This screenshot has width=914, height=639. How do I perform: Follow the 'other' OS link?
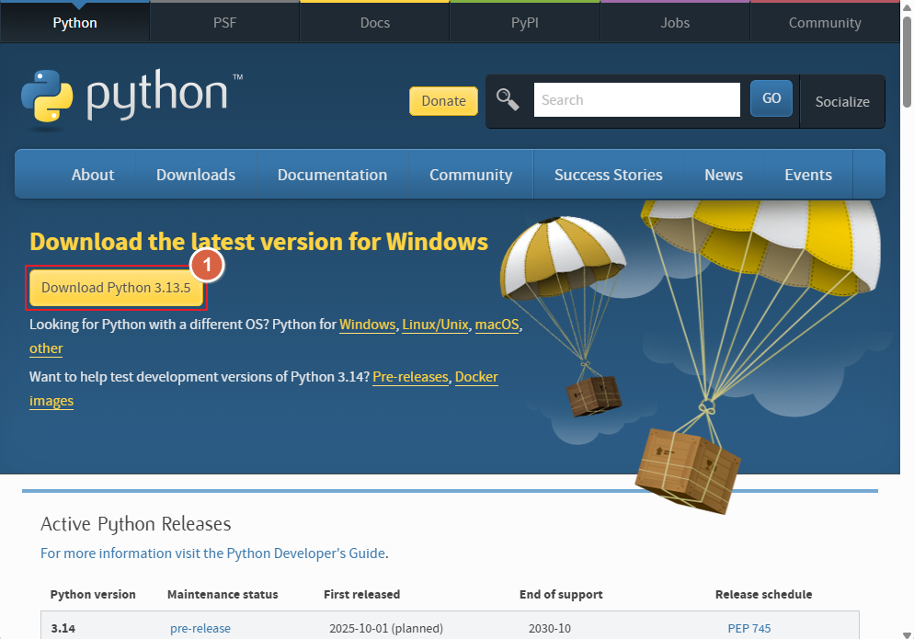pyautogui.click(x=46, y=348)
